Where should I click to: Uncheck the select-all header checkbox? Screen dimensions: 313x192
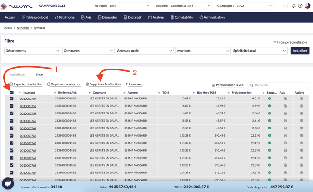(x=11, y=93)
